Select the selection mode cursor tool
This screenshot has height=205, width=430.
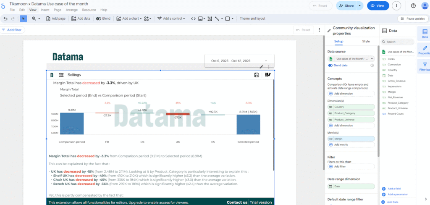(24, 18)
